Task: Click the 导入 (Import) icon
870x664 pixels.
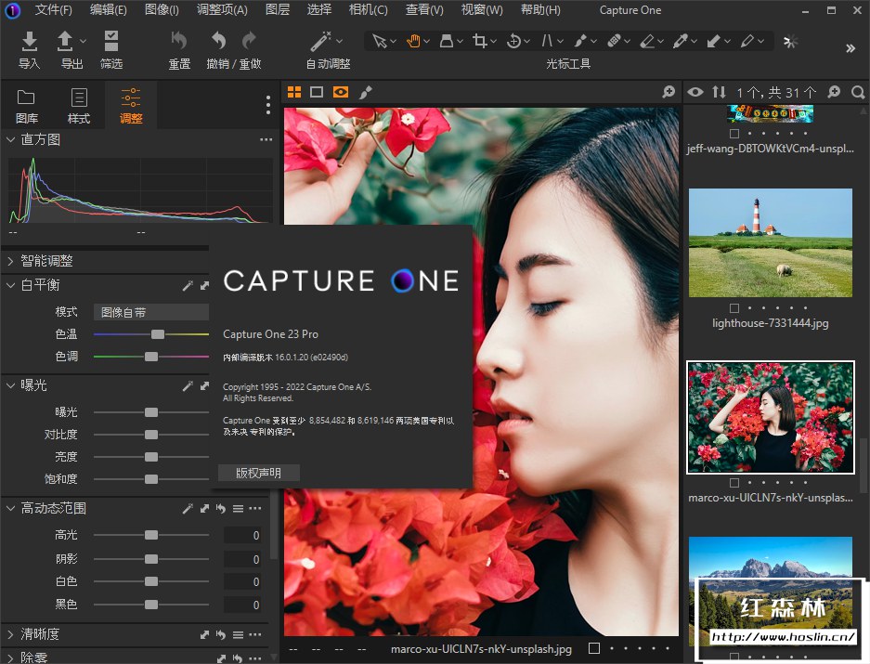Action: pyautogui.click(x=30, y=41)
